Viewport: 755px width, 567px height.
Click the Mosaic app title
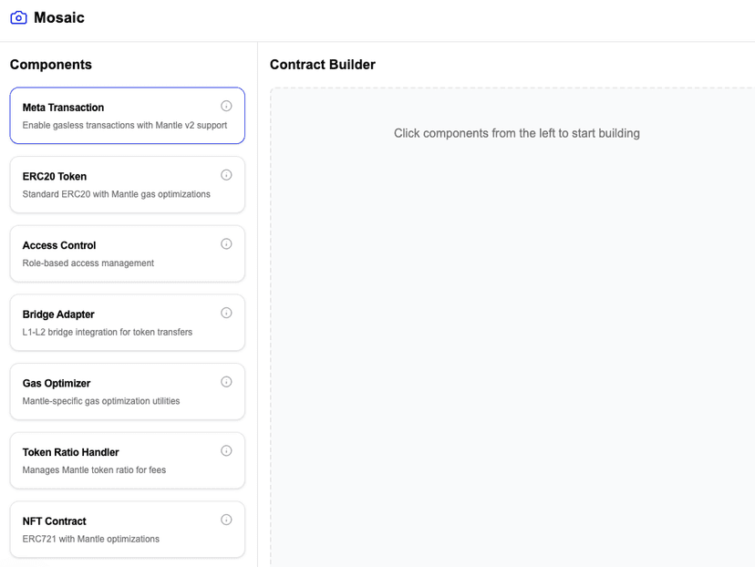pyautogui.click(x=59, y=18)
